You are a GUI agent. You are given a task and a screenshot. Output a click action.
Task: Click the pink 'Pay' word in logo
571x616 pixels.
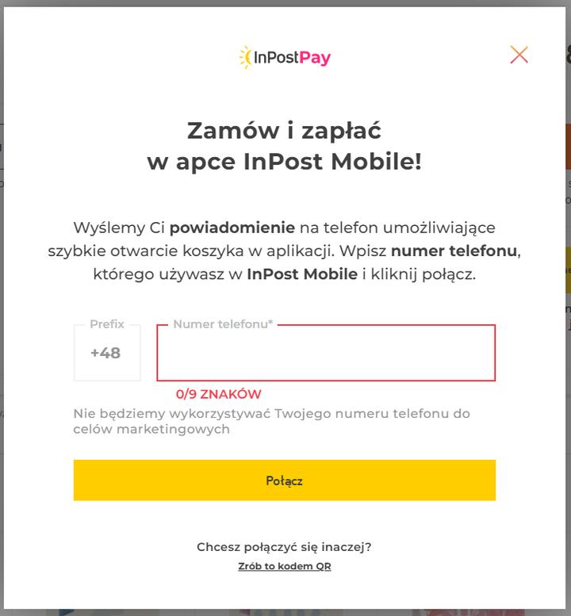click(315, 58)
